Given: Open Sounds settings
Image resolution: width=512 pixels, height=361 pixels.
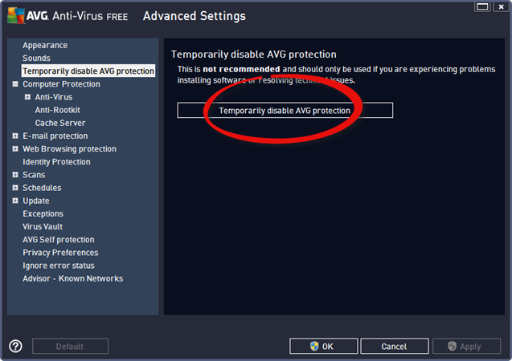Looking at the screenshot, I should 36,58.
